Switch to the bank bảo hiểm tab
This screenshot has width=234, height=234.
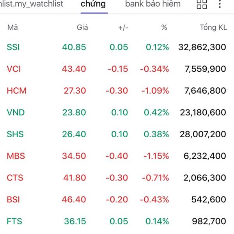click(153, 4)
